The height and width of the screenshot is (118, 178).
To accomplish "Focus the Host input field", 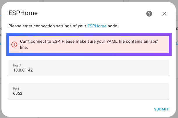I will [89, 68].
